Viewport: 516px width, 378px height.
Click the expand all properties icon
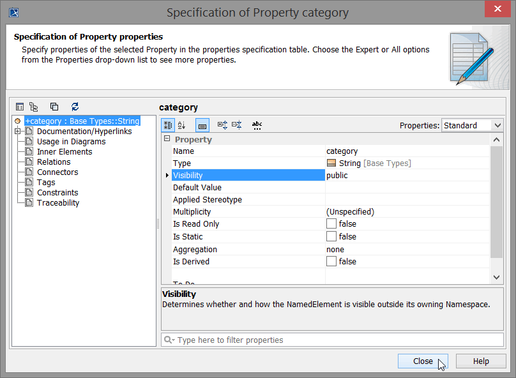[222, 126]
